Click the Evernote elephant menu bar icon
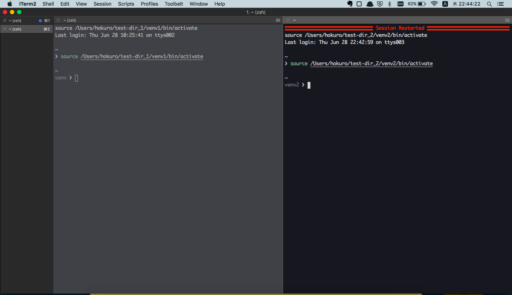The height and width of the screenshot is (295, 512). tap(350, 4)
